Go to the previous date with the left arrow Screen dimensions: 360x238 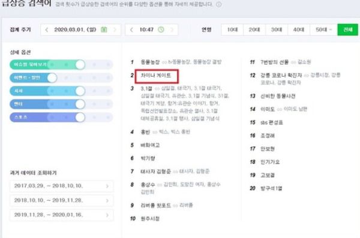47,30
